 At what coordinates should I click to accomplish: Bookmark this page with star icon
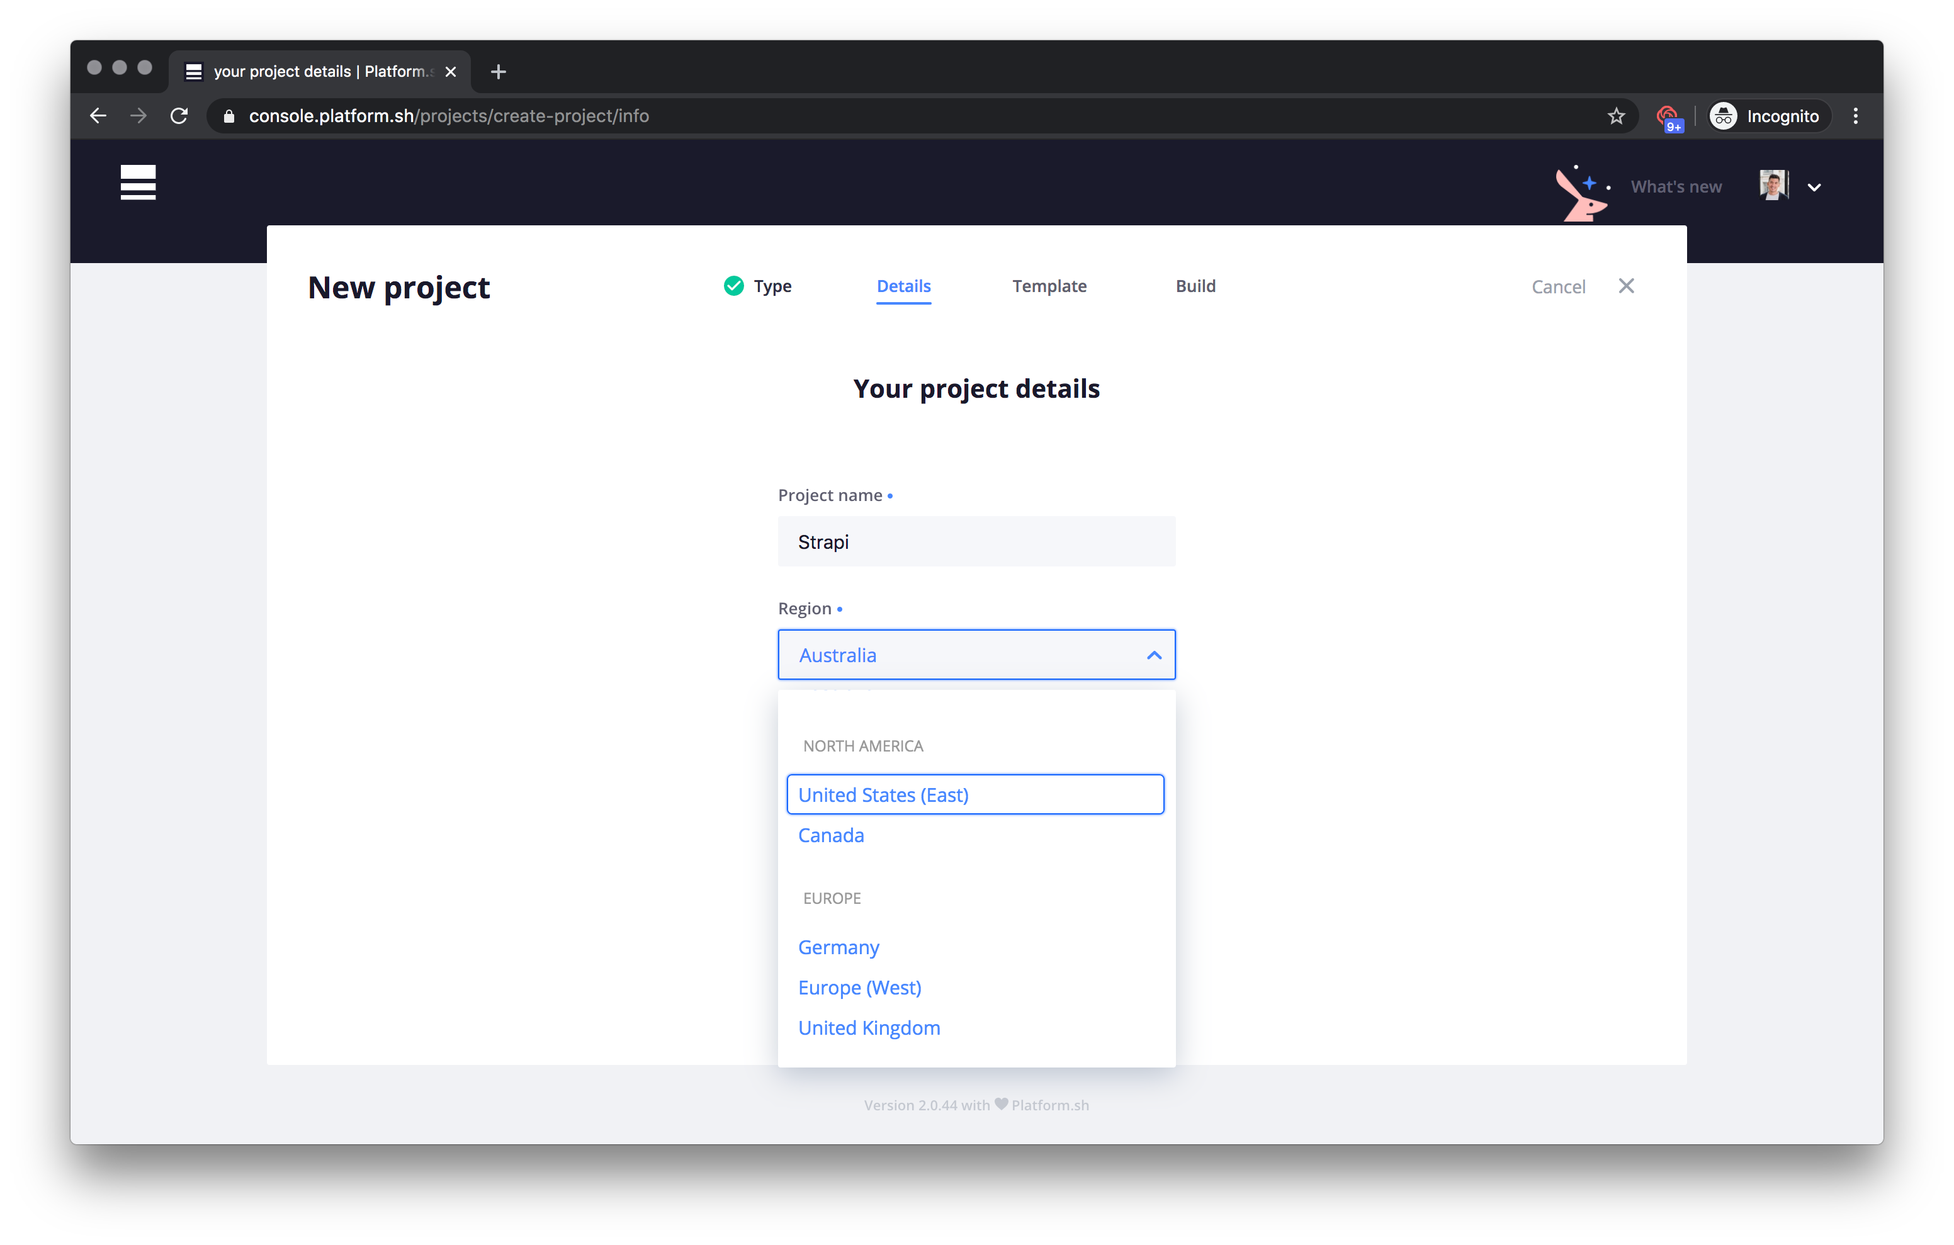[1617, 116]
